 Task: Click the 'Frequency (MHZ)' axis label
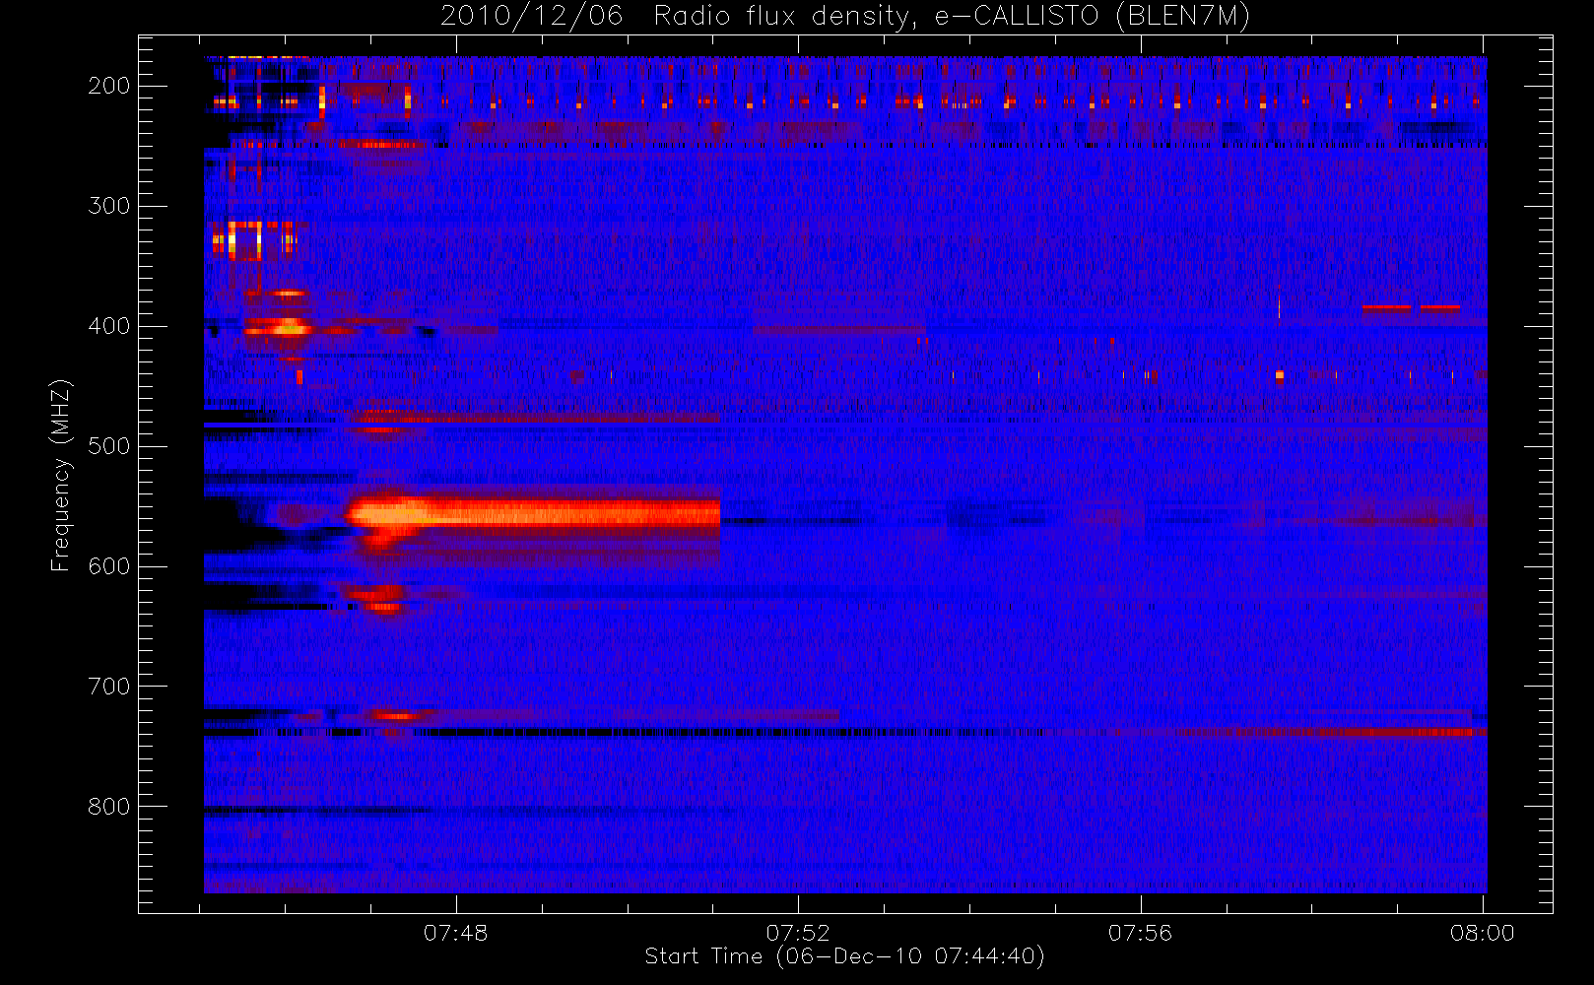click(x=61, y=475)
